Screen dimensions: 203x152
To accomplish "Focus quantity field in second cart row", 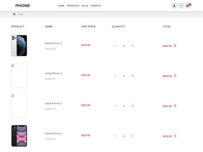I will click(x=124, y=76).
